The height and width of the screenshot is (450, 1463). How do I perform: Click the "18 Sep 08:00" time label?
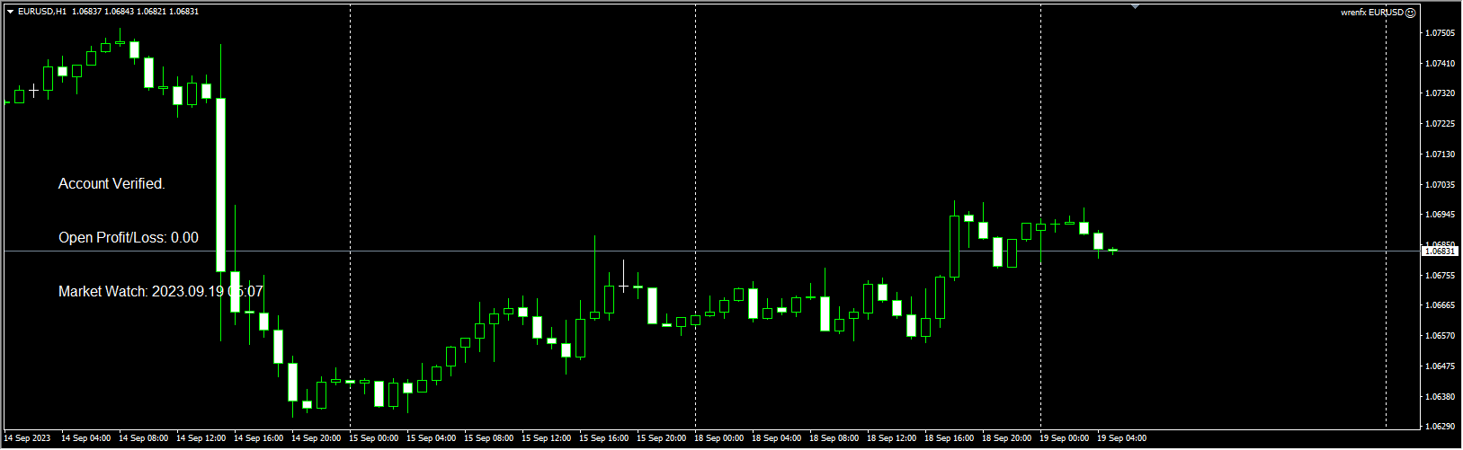(x=834, y=438)
